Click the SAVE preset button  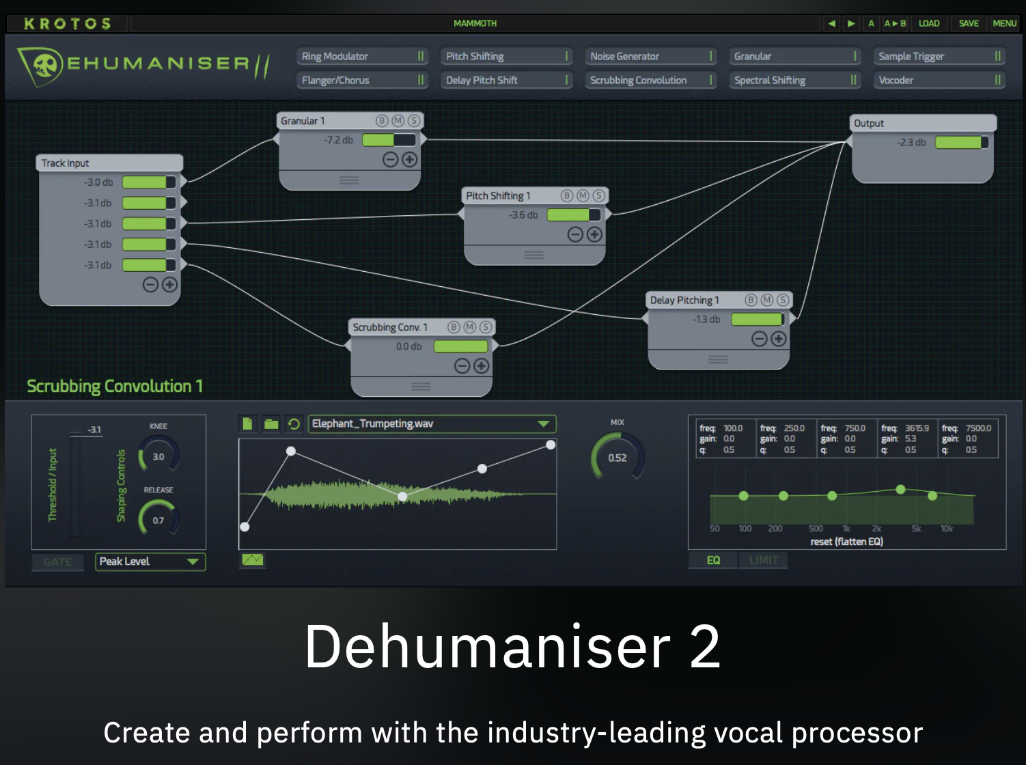pos(969,23)
